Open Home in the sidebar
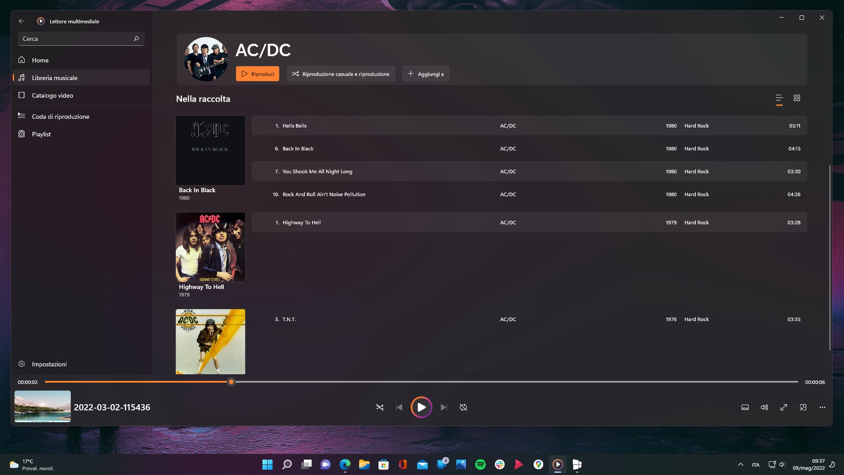The width and height of the screenshot is (844, 475). [81, 60]
